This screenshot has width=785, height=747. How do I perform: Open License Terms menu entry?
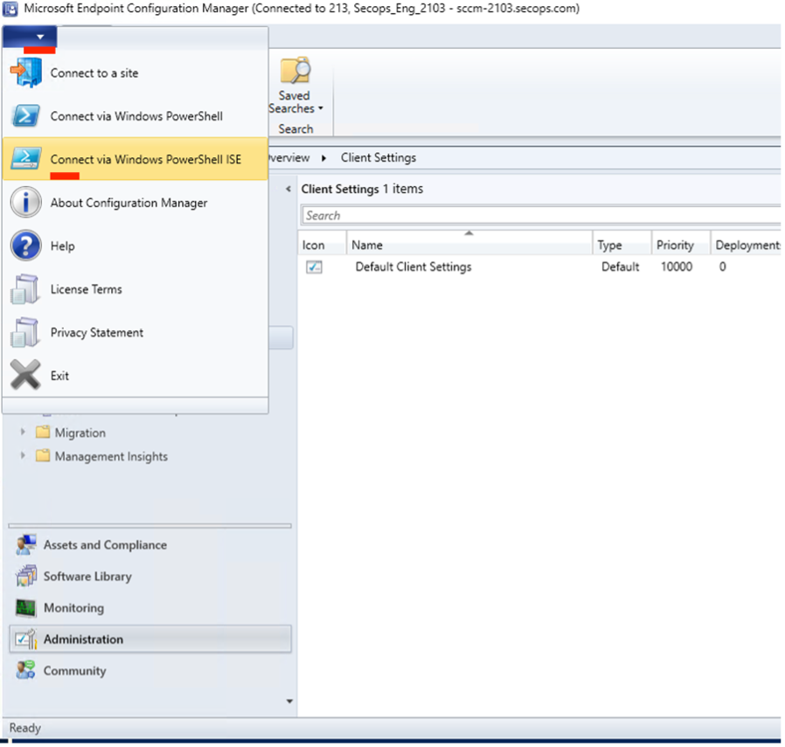pos(135,289)
